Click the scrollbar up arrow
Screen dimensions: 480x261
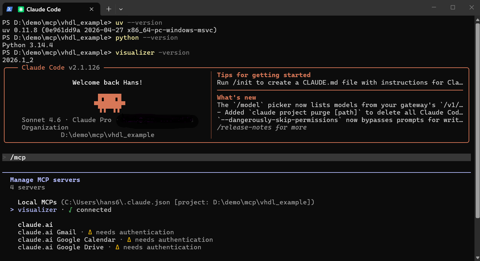(x=477, y=20)
